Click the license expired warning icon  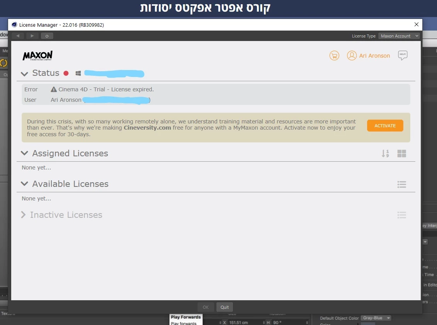[x=54, y=89]
